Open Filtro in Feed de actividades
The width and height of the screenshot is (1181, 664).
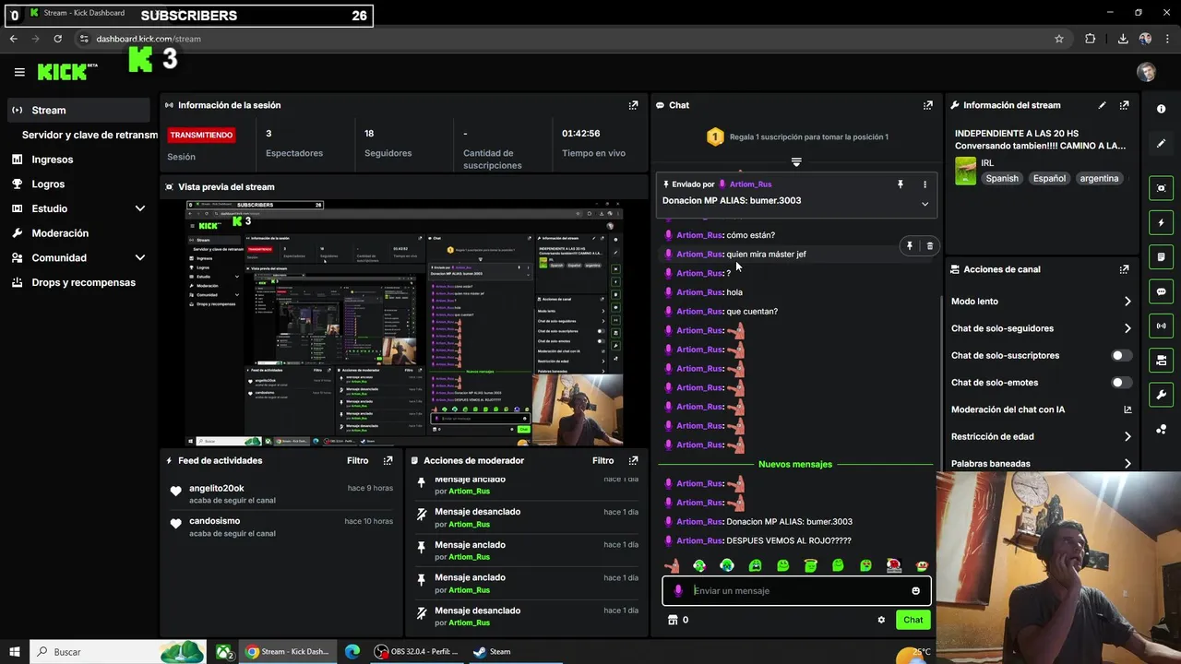pyautogui.click(x=358, y=460)
